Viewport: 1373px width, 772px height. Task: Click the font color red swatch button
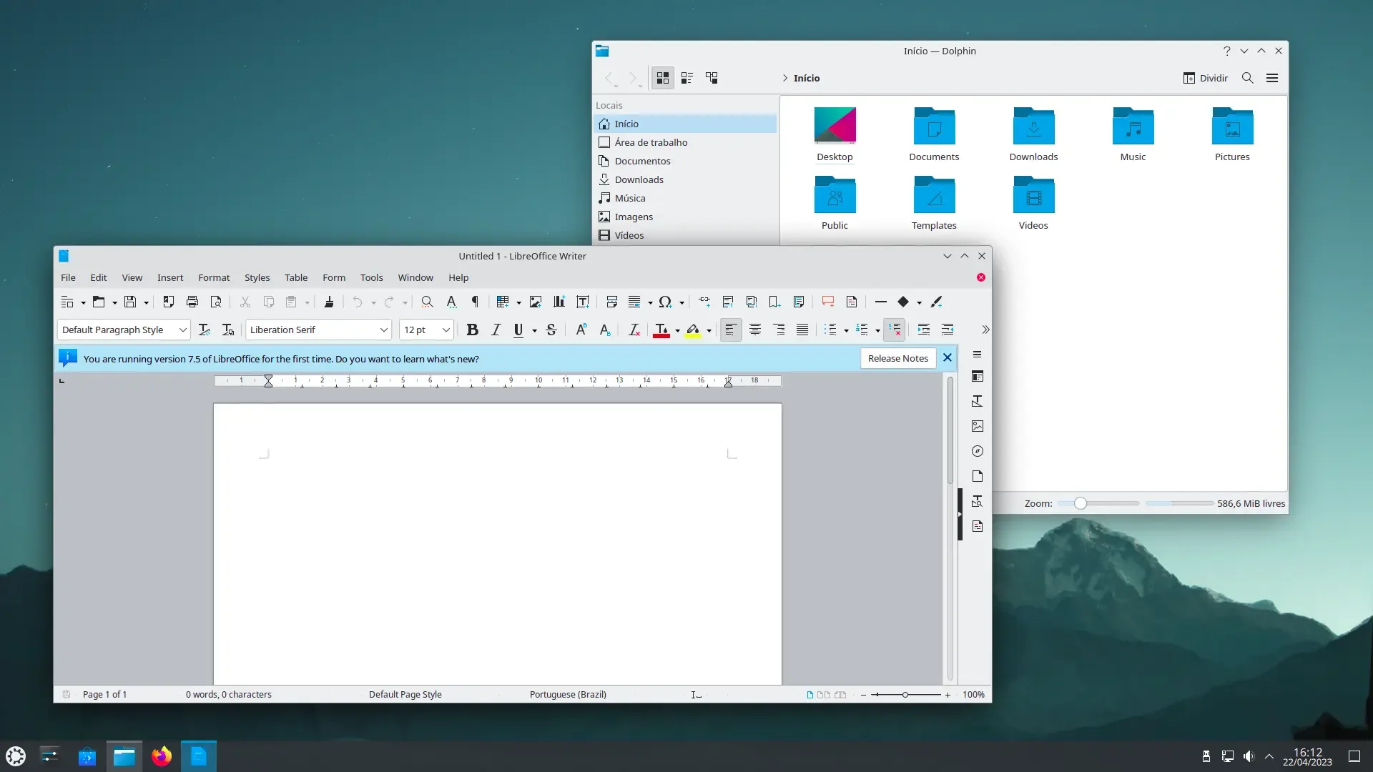tap(661, 330)
